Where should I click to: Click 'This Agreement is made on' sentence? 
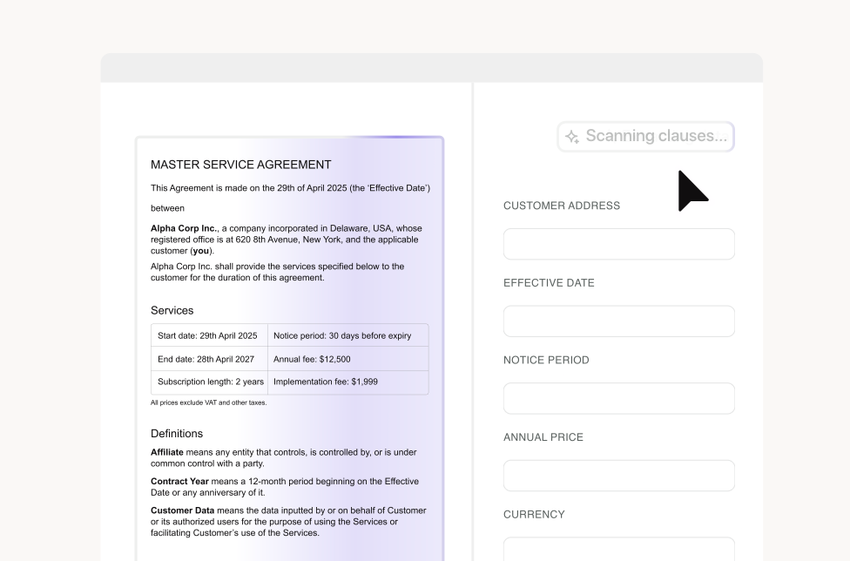click(290, 188)
